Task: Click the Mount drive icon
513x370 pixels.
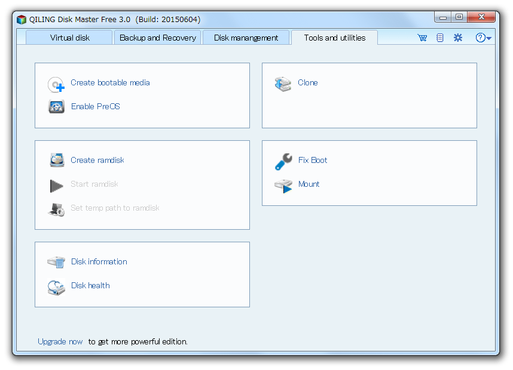Action: coord(283,186)
